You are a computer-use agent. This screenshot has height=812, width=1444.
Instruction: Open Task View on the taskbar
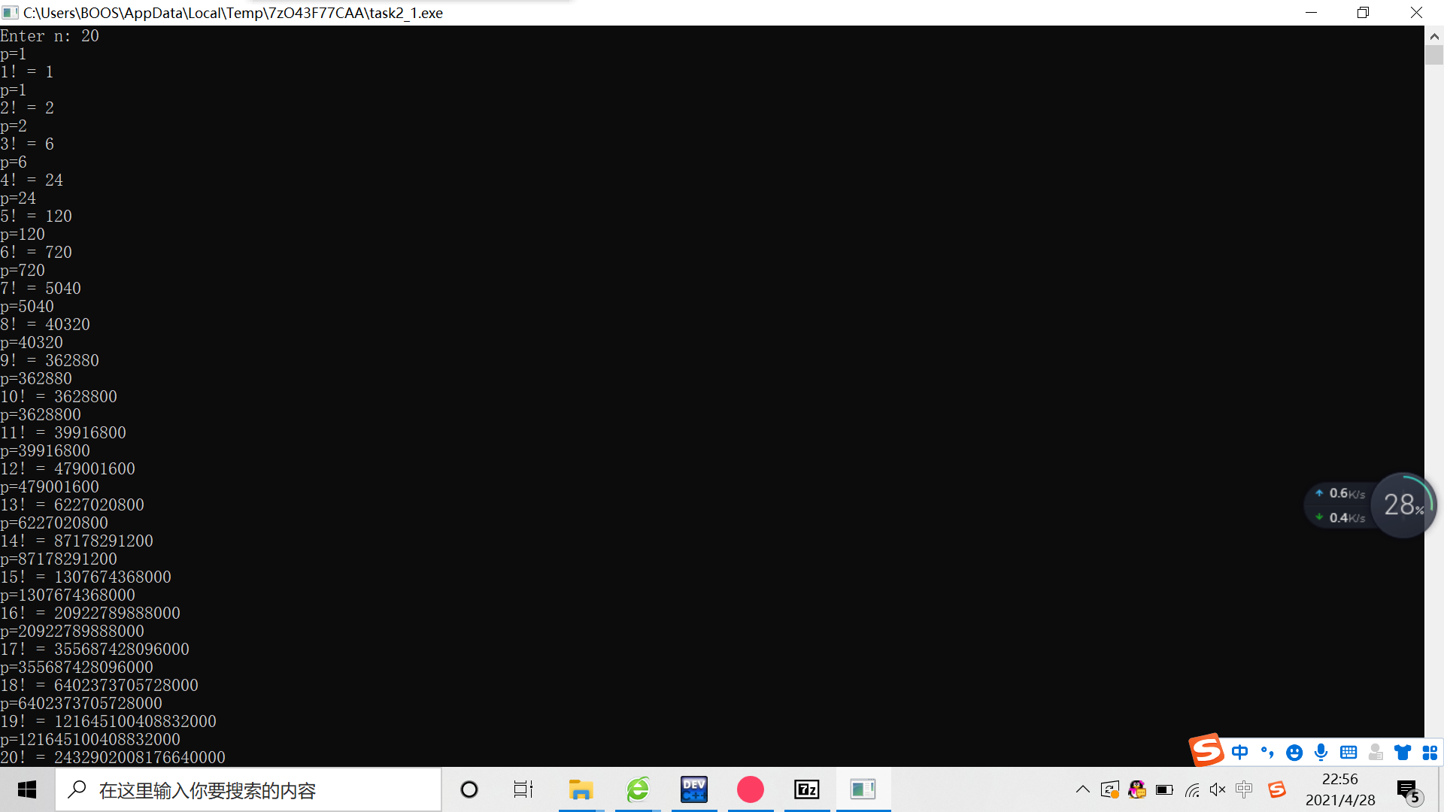(x=523, y=789)
